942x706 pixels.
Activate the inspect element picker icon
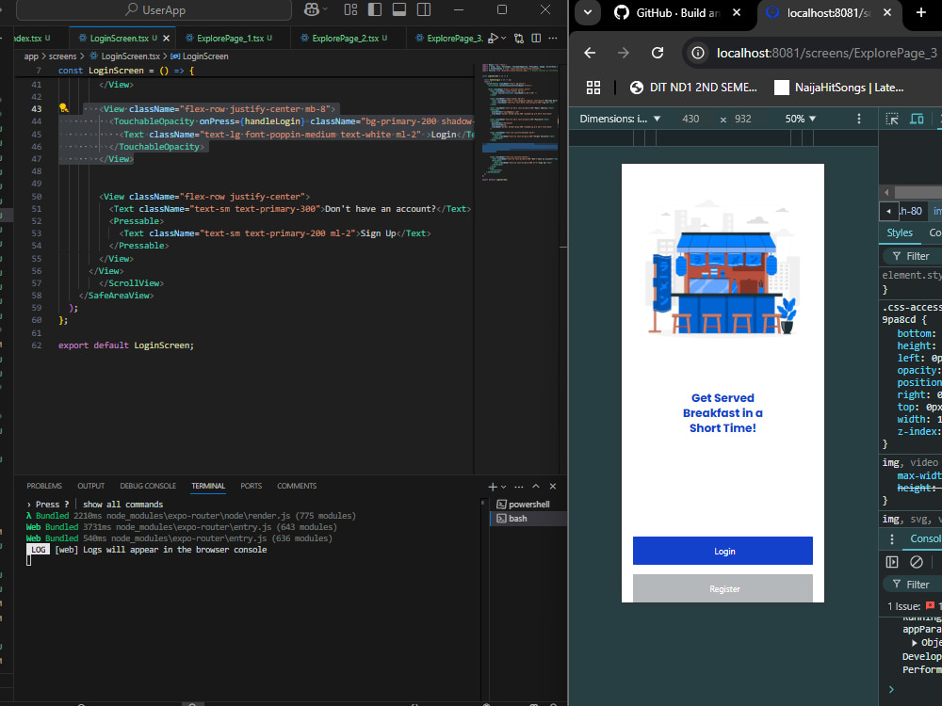coord(892,119)
